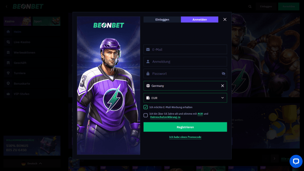Check the over 18 years agreement checkbox
Viewport: 304px width, 171px height.
[146, 115]
